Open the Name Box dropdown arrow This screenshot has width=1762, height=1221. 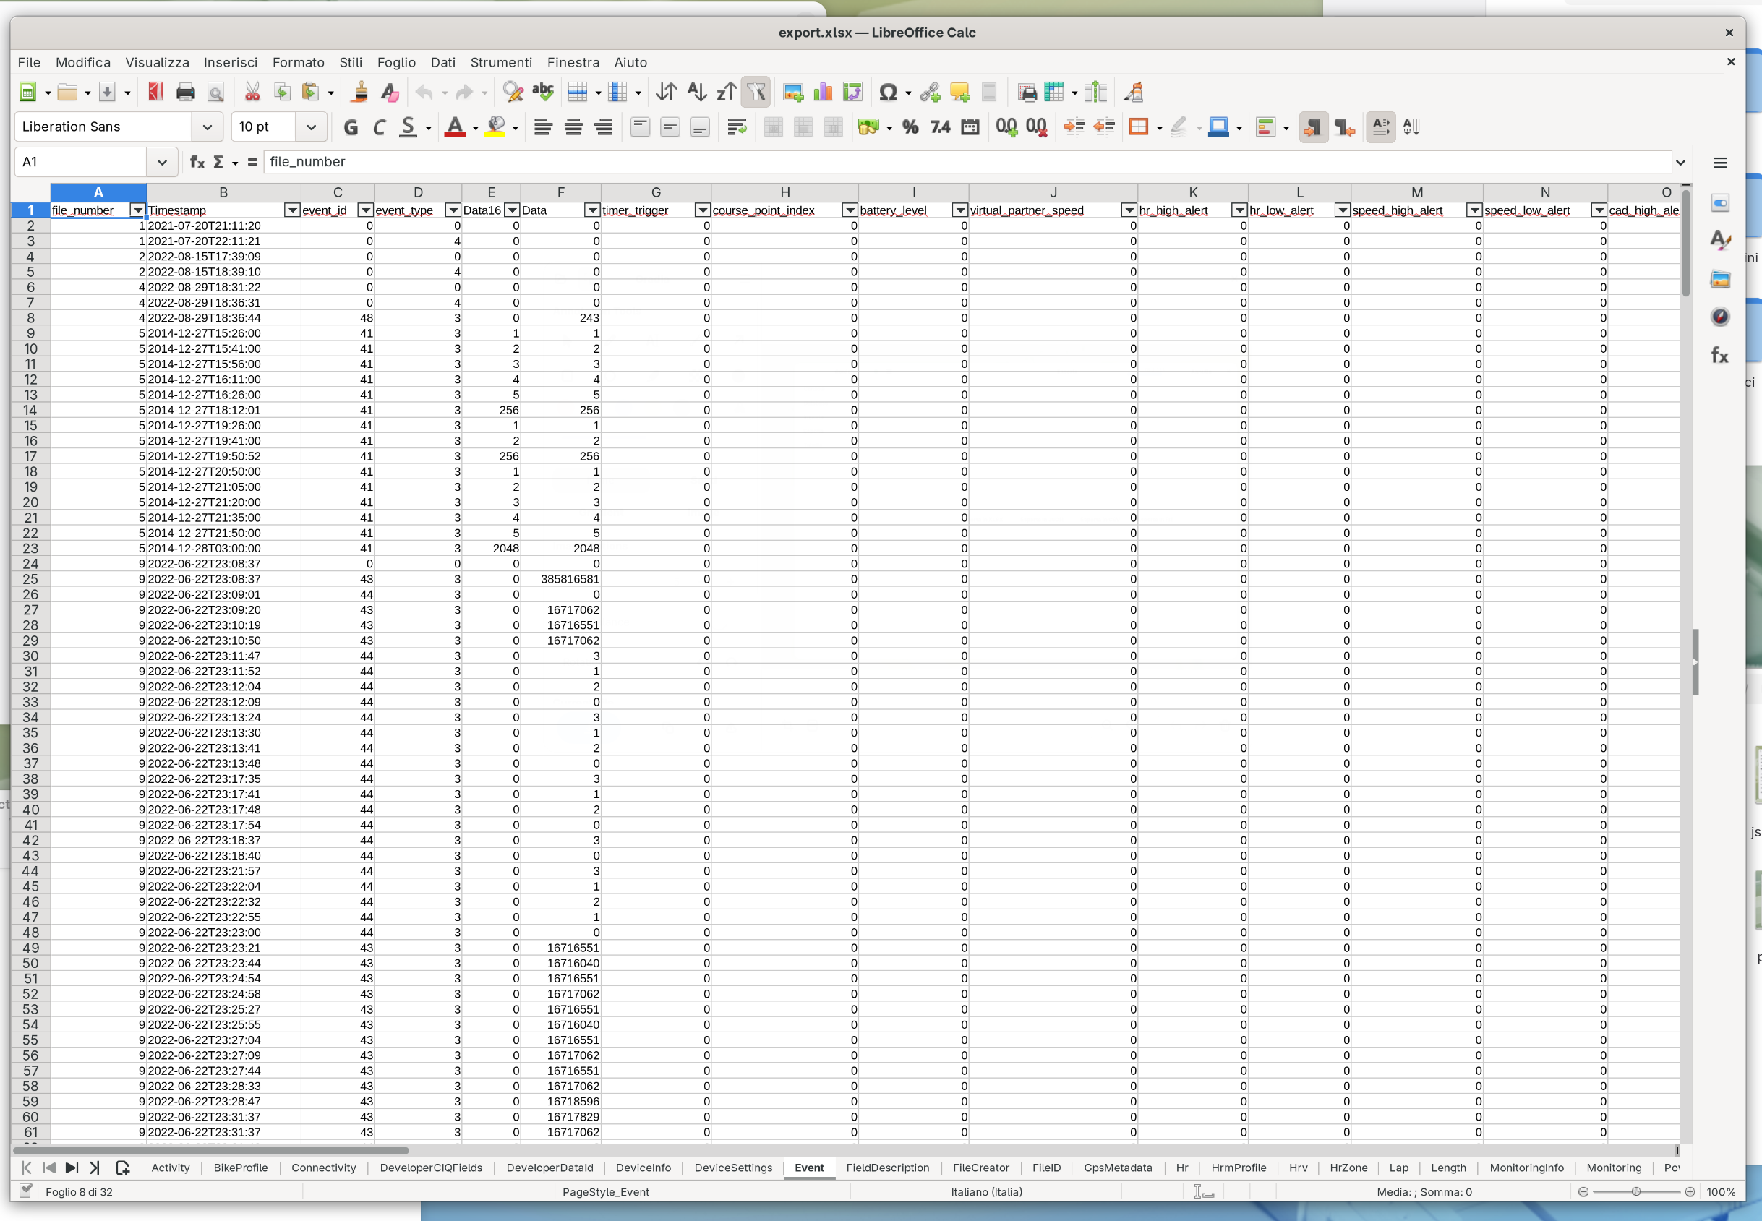tap(162, 162)
